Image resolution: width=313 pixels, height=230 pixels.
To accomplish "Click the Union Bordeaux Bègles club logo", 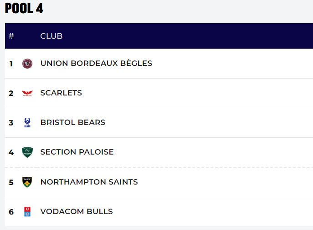I will coord(27,64).
